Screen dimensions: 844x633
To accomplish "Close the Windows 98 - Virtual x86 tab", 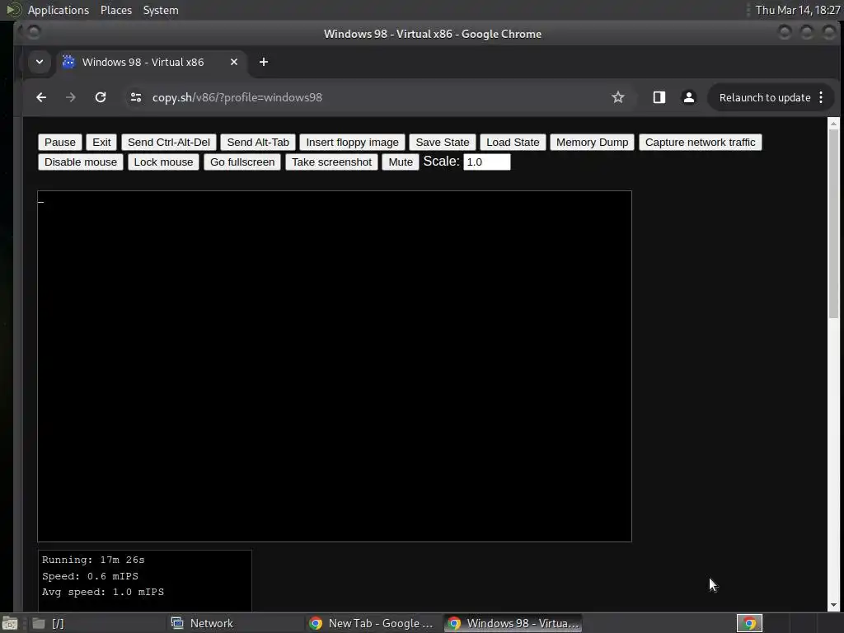I will pos(234,62).
